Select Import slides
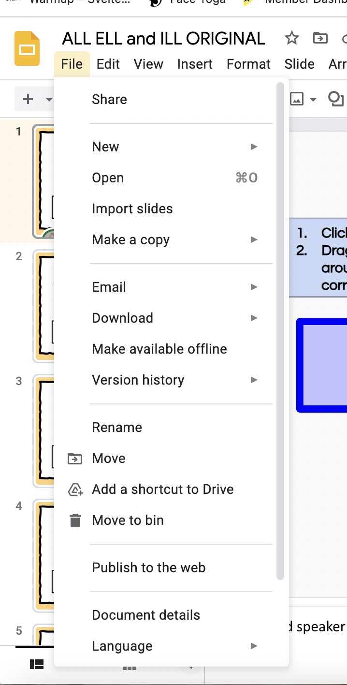347x685 pixels. [165, 209]
